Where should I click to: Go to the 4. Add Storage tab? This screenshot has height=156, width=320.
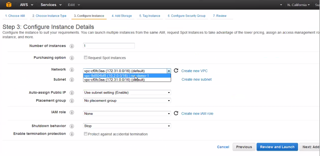click(122, 16)
